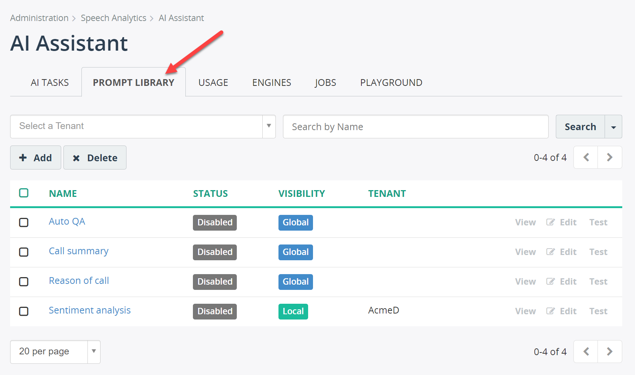Focus the Search by Name input field
The height and width of the screenshot is (375, 635).
pos(416,127)
